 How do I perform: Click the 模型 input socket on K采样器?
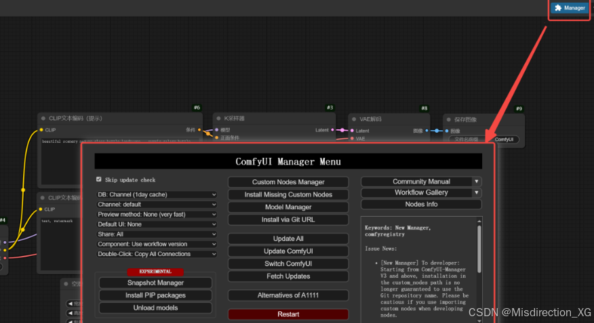click(217, 130)
